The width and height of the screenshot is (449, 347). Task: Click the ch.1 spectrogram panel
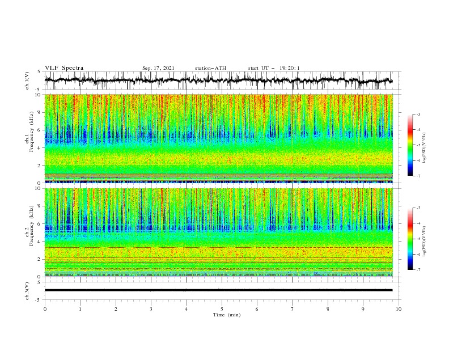pyautogui.click(x=218, y=138)
